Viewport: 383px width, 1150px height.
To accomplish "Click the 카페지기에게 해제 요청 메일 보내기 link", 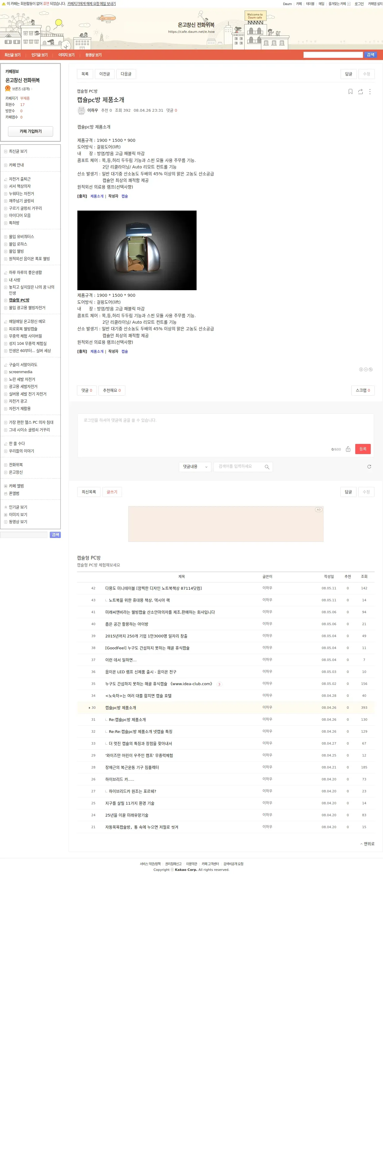I will tap(91, 4).
